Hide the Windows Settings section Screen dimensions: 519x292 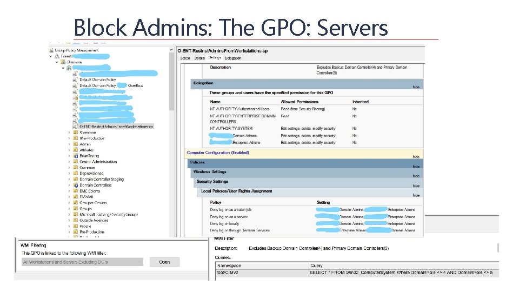(416, 176)
